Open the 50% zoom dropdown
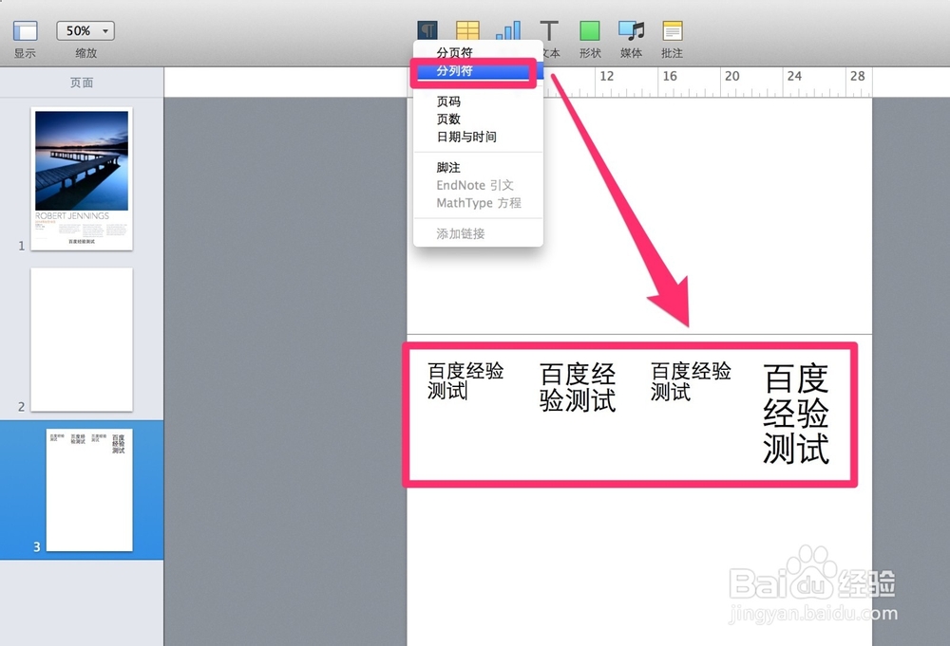This screenshot has width=950, height=646. point(85,31)
